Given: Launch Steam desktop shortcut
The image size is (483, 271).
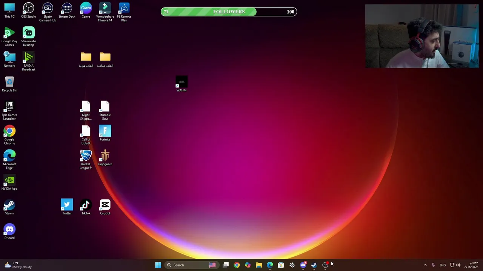Looking at the screenshot, I should (x=9, y=207).
